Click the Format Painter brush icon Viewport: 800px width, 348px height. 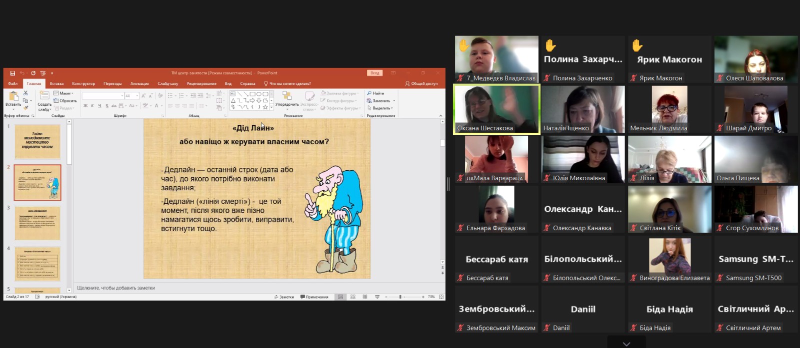(x=26, y=107)
